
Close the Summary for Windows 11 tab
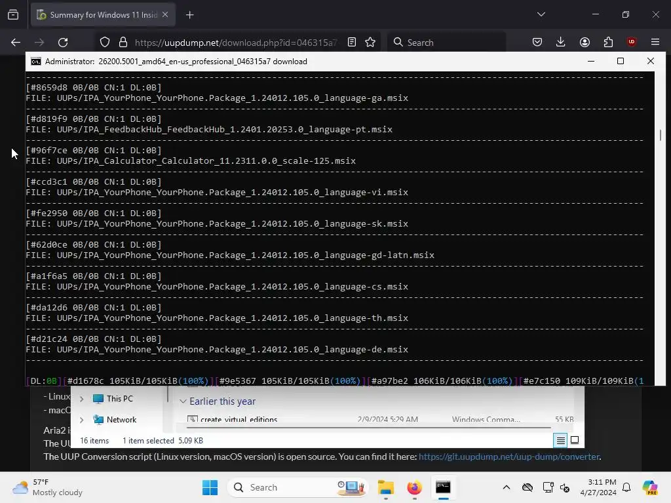tap(165, 14)
